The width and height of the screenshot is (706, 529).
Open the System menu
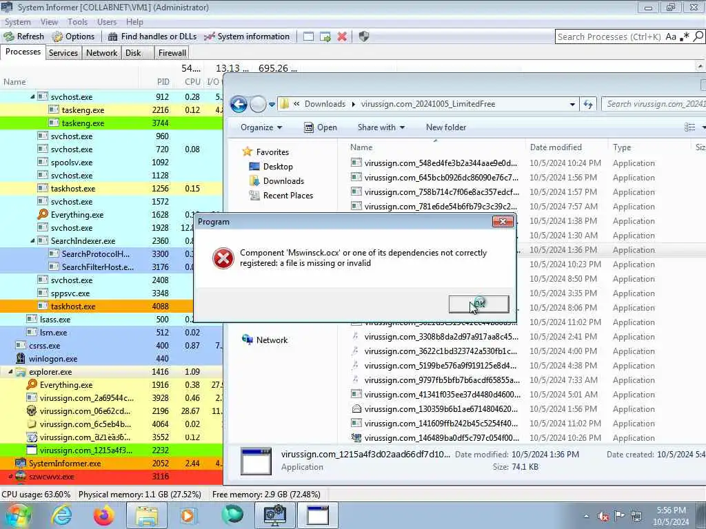pos(17,22)
